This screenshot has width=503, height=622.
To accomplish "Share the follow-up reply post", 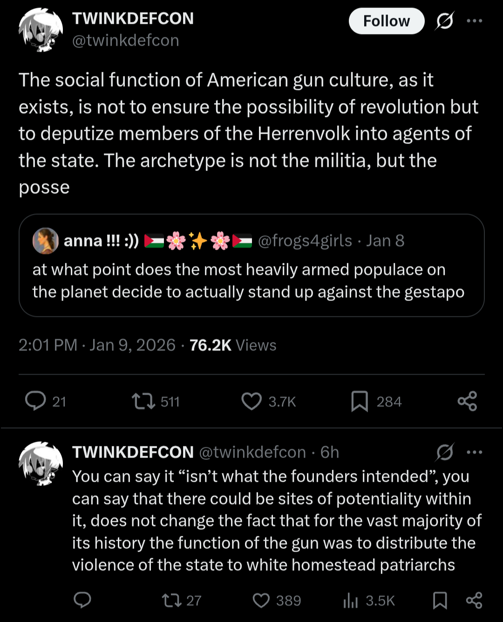I will pos(474,600).
